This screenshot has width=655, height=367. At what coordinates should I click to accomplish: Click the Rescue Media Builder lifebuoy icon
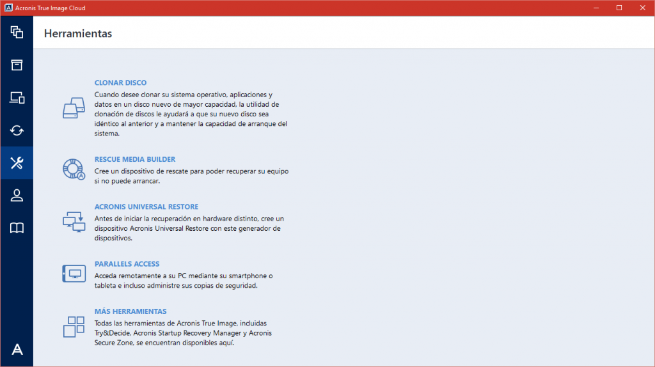(74, 169)
